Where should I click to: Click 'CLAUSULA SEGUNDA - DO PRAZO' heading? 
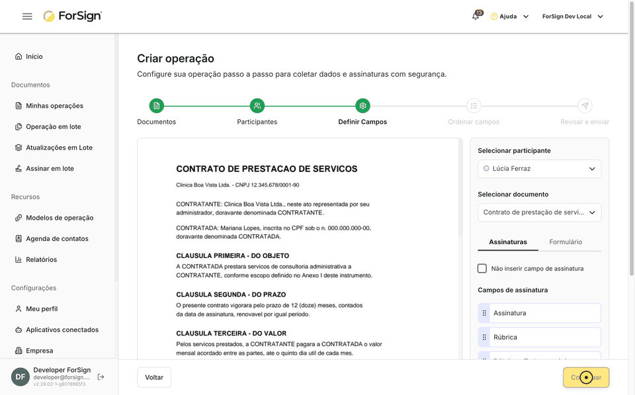point(231,294)
